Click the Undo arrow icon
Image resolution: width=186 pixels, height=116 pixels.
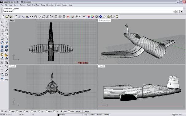(x=31, y=17)
